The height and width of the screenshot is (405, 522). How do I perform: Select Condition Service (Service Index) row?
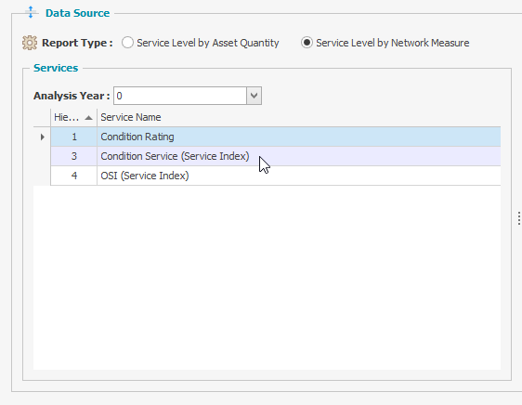coord(275,156)
